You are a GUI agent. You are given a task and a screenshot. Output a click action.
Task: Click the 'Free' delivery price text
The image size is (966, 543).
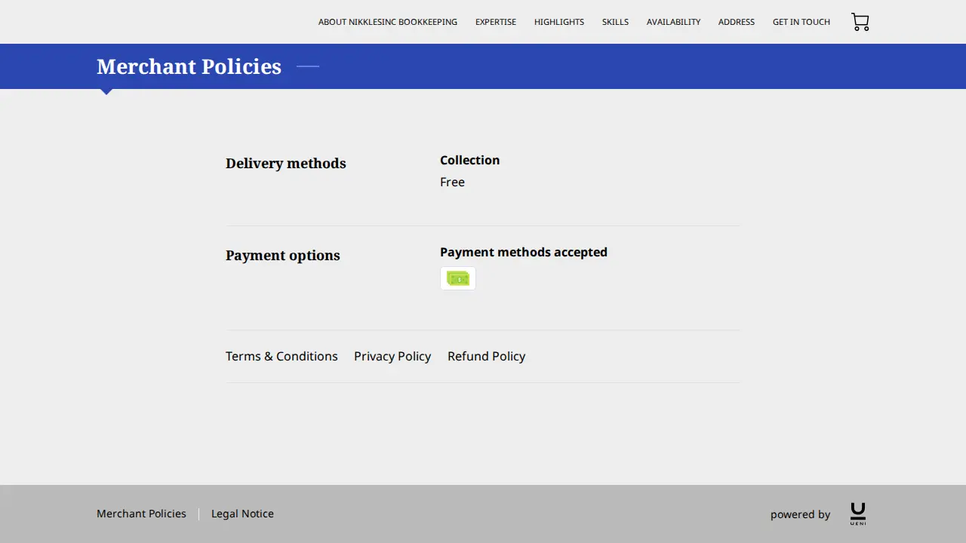(452, 182)
